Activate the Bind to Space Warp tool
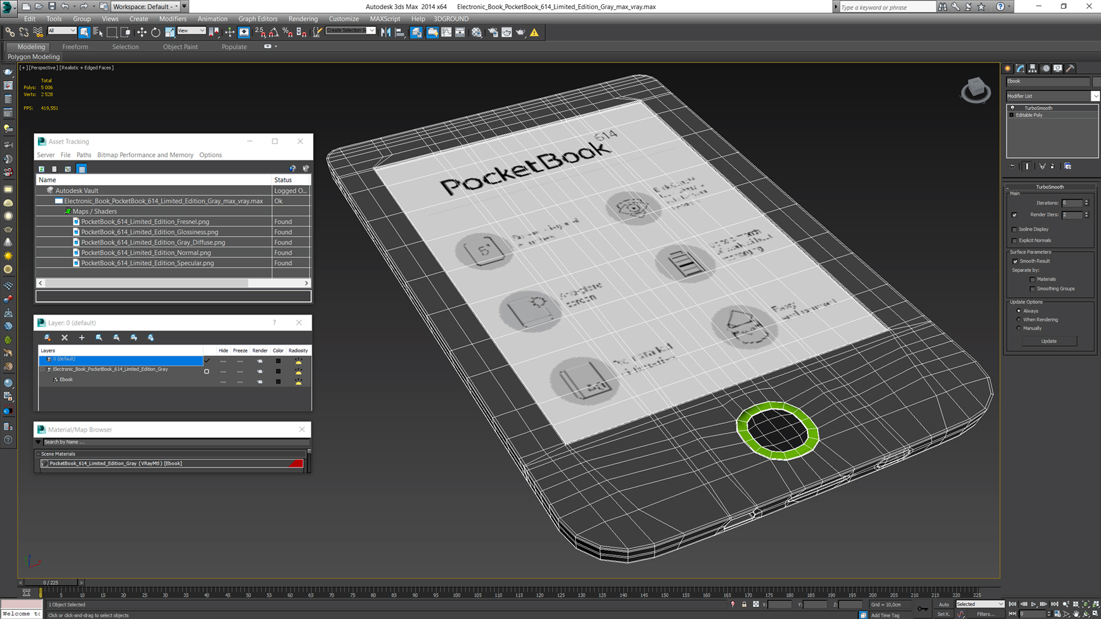Viewport: 1101px width, 619px height. click(x=38, y=32)
